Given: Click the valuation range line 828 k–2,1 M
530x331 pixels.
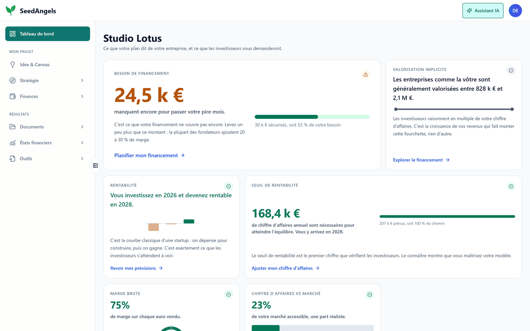Looking at the screenshot, I should [x=454, y=109].
